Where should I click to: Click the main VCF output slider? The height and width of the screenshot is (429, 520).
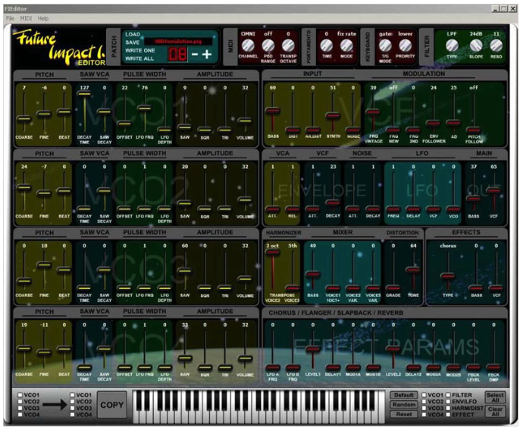click(493, 190)
